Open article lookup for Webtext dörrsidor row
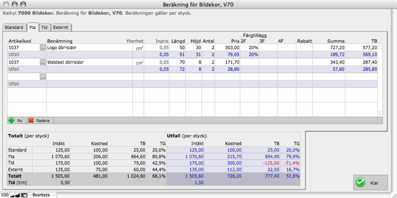397x198 pixels. [43, 63]
